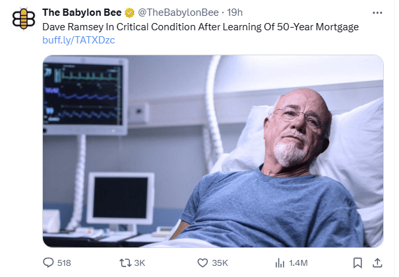399x277 pixels.
Task: Click the 1.4M views count
Action: (x=299, y=263)
